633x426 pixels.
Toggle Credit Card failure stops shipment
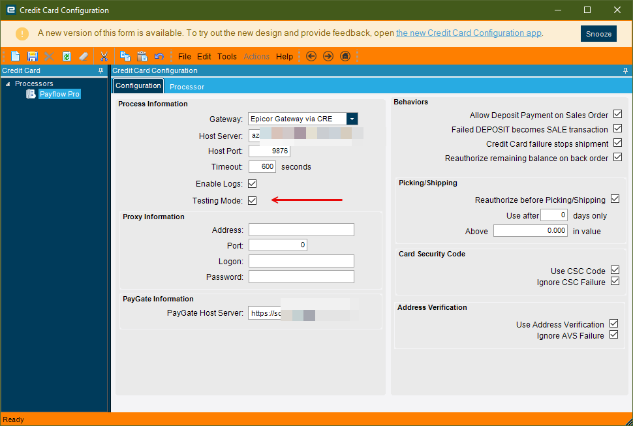(617, 143)
